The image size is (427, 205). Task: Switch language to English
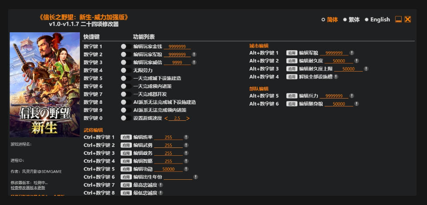377,20
